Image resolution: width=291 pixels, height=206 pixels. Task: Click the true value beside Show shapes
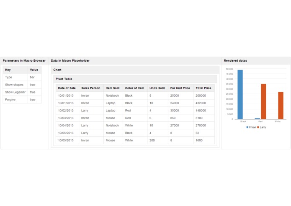pos(34,85)
